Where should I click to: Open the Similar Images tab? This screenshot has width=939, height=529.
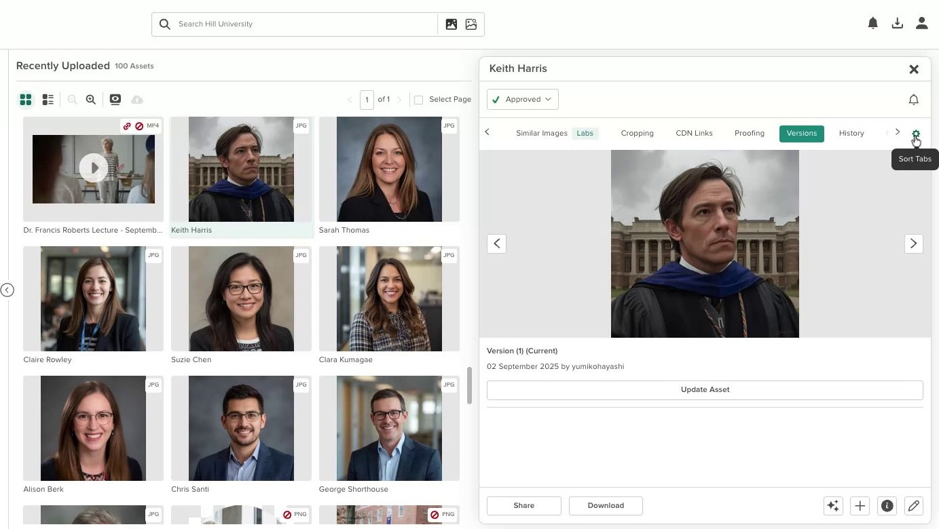542,134
